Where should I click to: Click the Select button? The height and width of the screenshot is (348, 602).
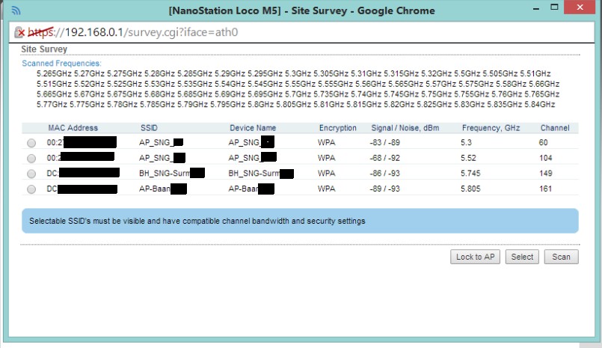[522, 257]
